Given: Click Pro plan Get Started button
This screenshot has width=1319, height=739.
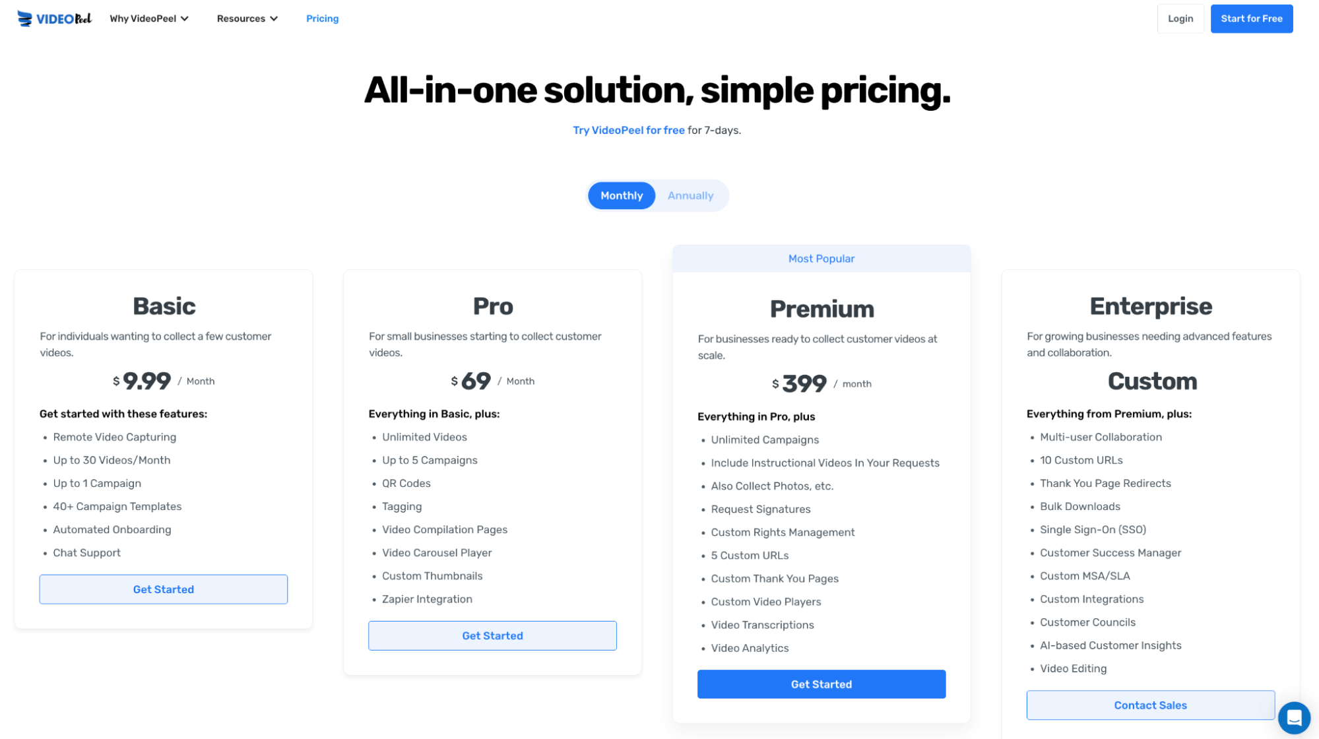Looking at the screenshot, I should pyautogui.click(x=492, y=636).
